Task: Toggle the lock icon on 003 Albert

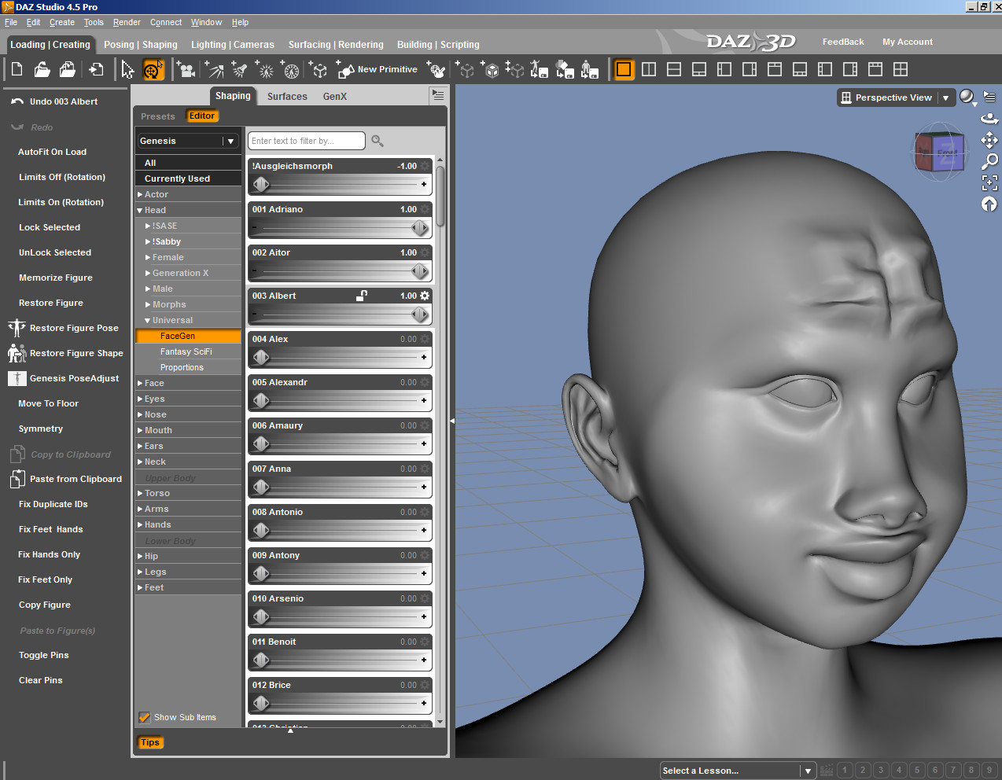Action: pos(362,296)
